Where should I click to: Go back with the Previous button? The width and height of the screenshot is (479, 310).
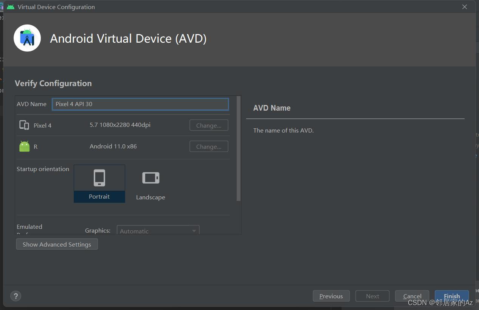click(331, 296)
